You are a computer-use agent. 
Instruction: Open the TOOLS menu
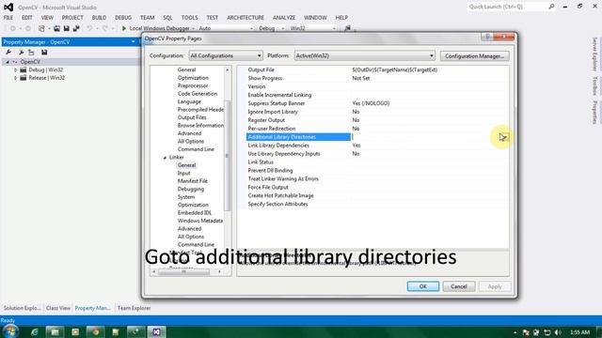click(190, 18)
